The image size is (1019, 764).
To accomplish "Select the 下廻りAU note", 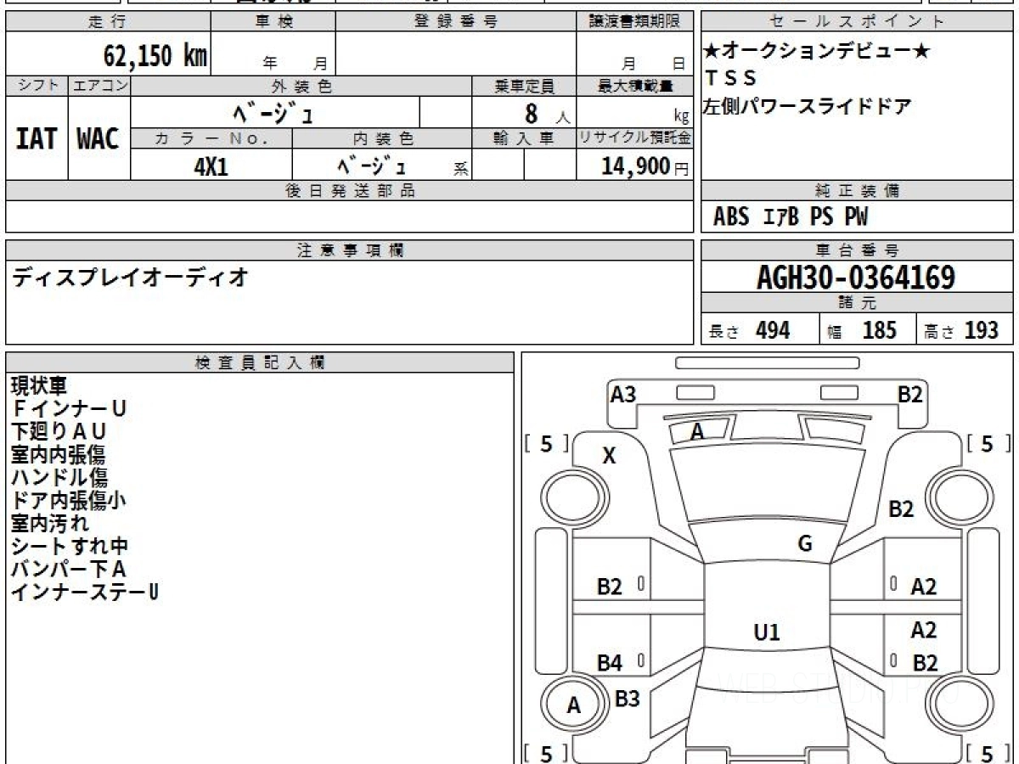I will pos(59,432).
